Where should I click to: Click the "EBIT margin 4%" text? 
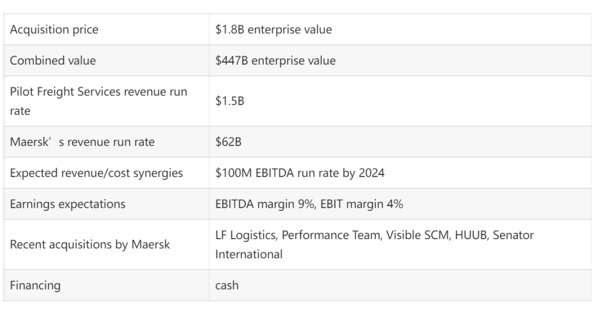pos(357,204)
